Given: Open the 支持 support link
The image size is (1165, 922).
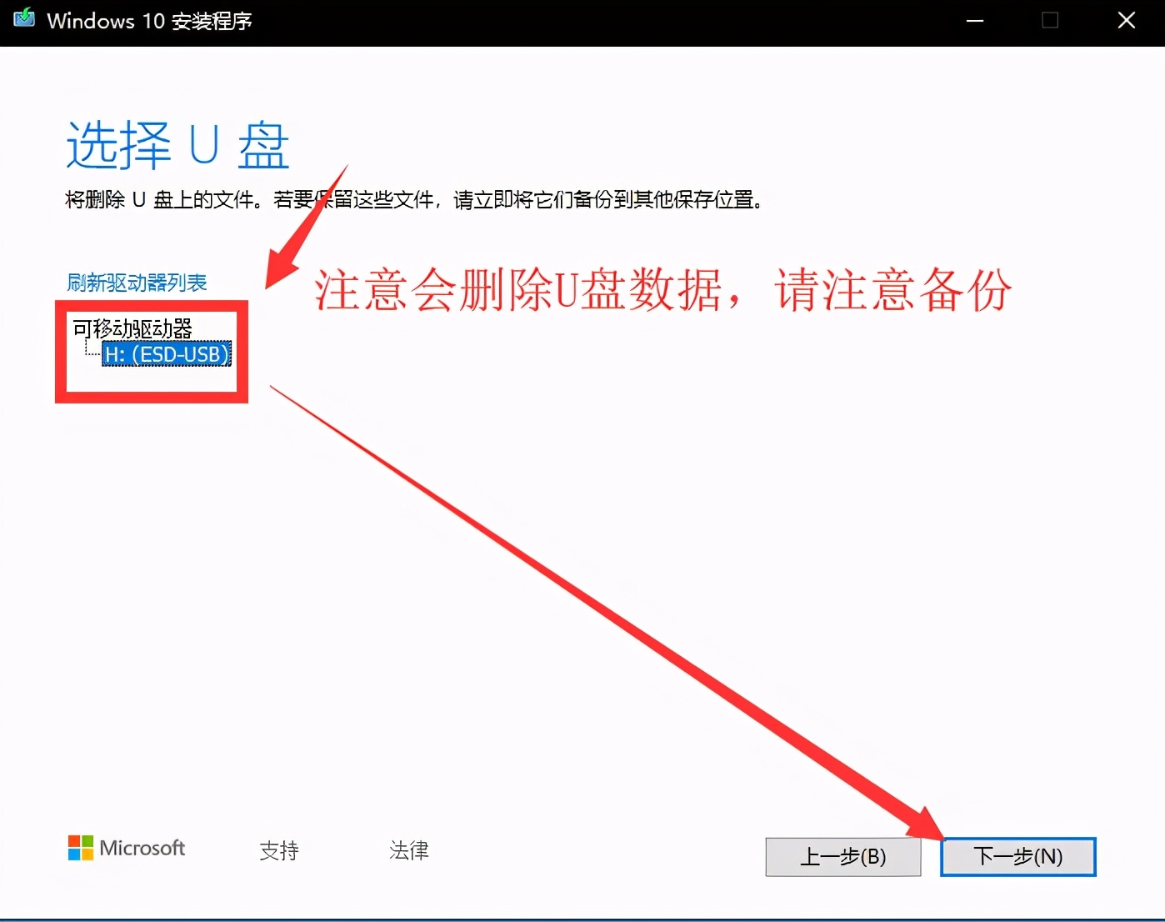Looking at the screenshot, I should point(278,850).
